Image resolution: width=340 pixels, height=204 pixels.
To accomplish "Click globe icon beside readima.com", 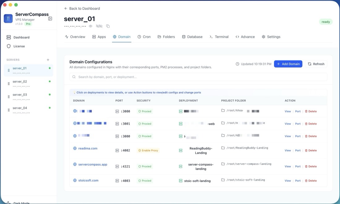I will point(75,148).
